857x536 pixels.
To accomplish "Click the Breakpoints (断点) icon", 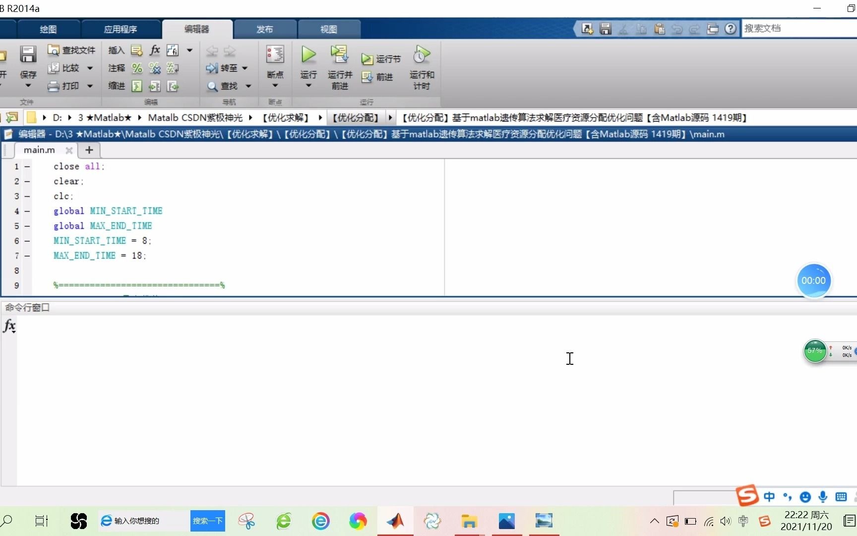I will [275, 55].
